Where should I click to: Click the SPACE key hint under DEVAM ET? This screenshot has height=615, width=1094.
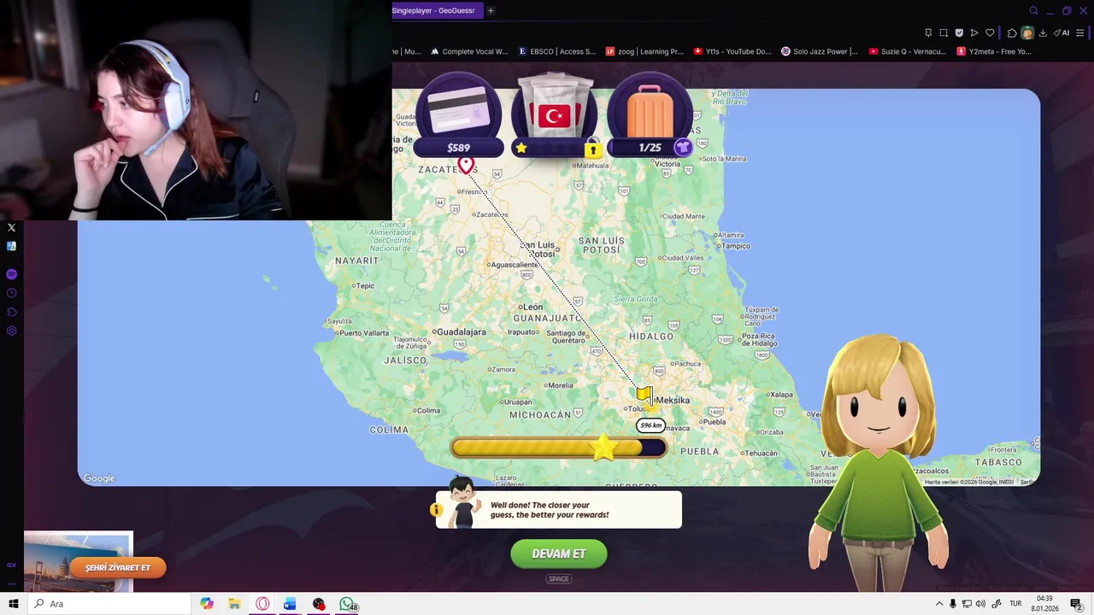point(559,579)
